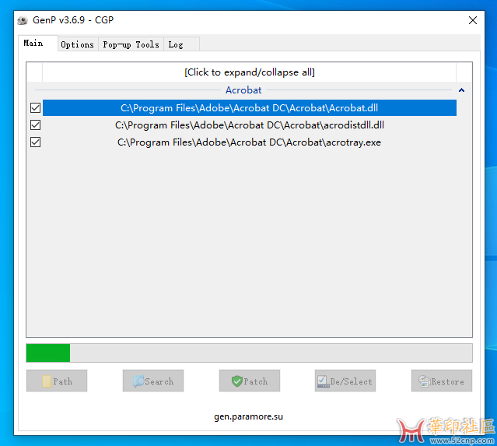Click the Path button label
497x446 pixels.
coord(63,381)
